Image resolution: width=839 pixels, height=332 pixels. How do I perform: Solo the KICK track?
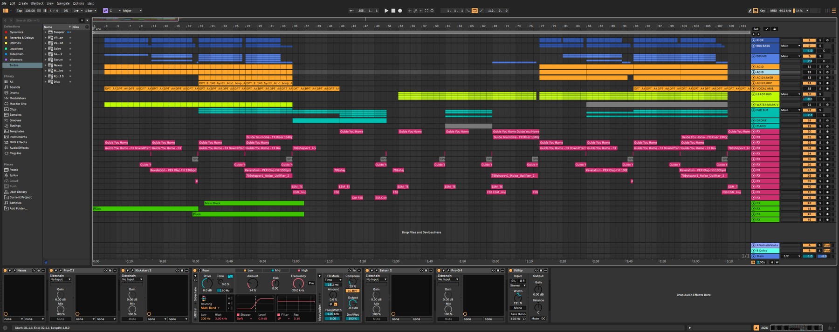[x=820, y=40]
